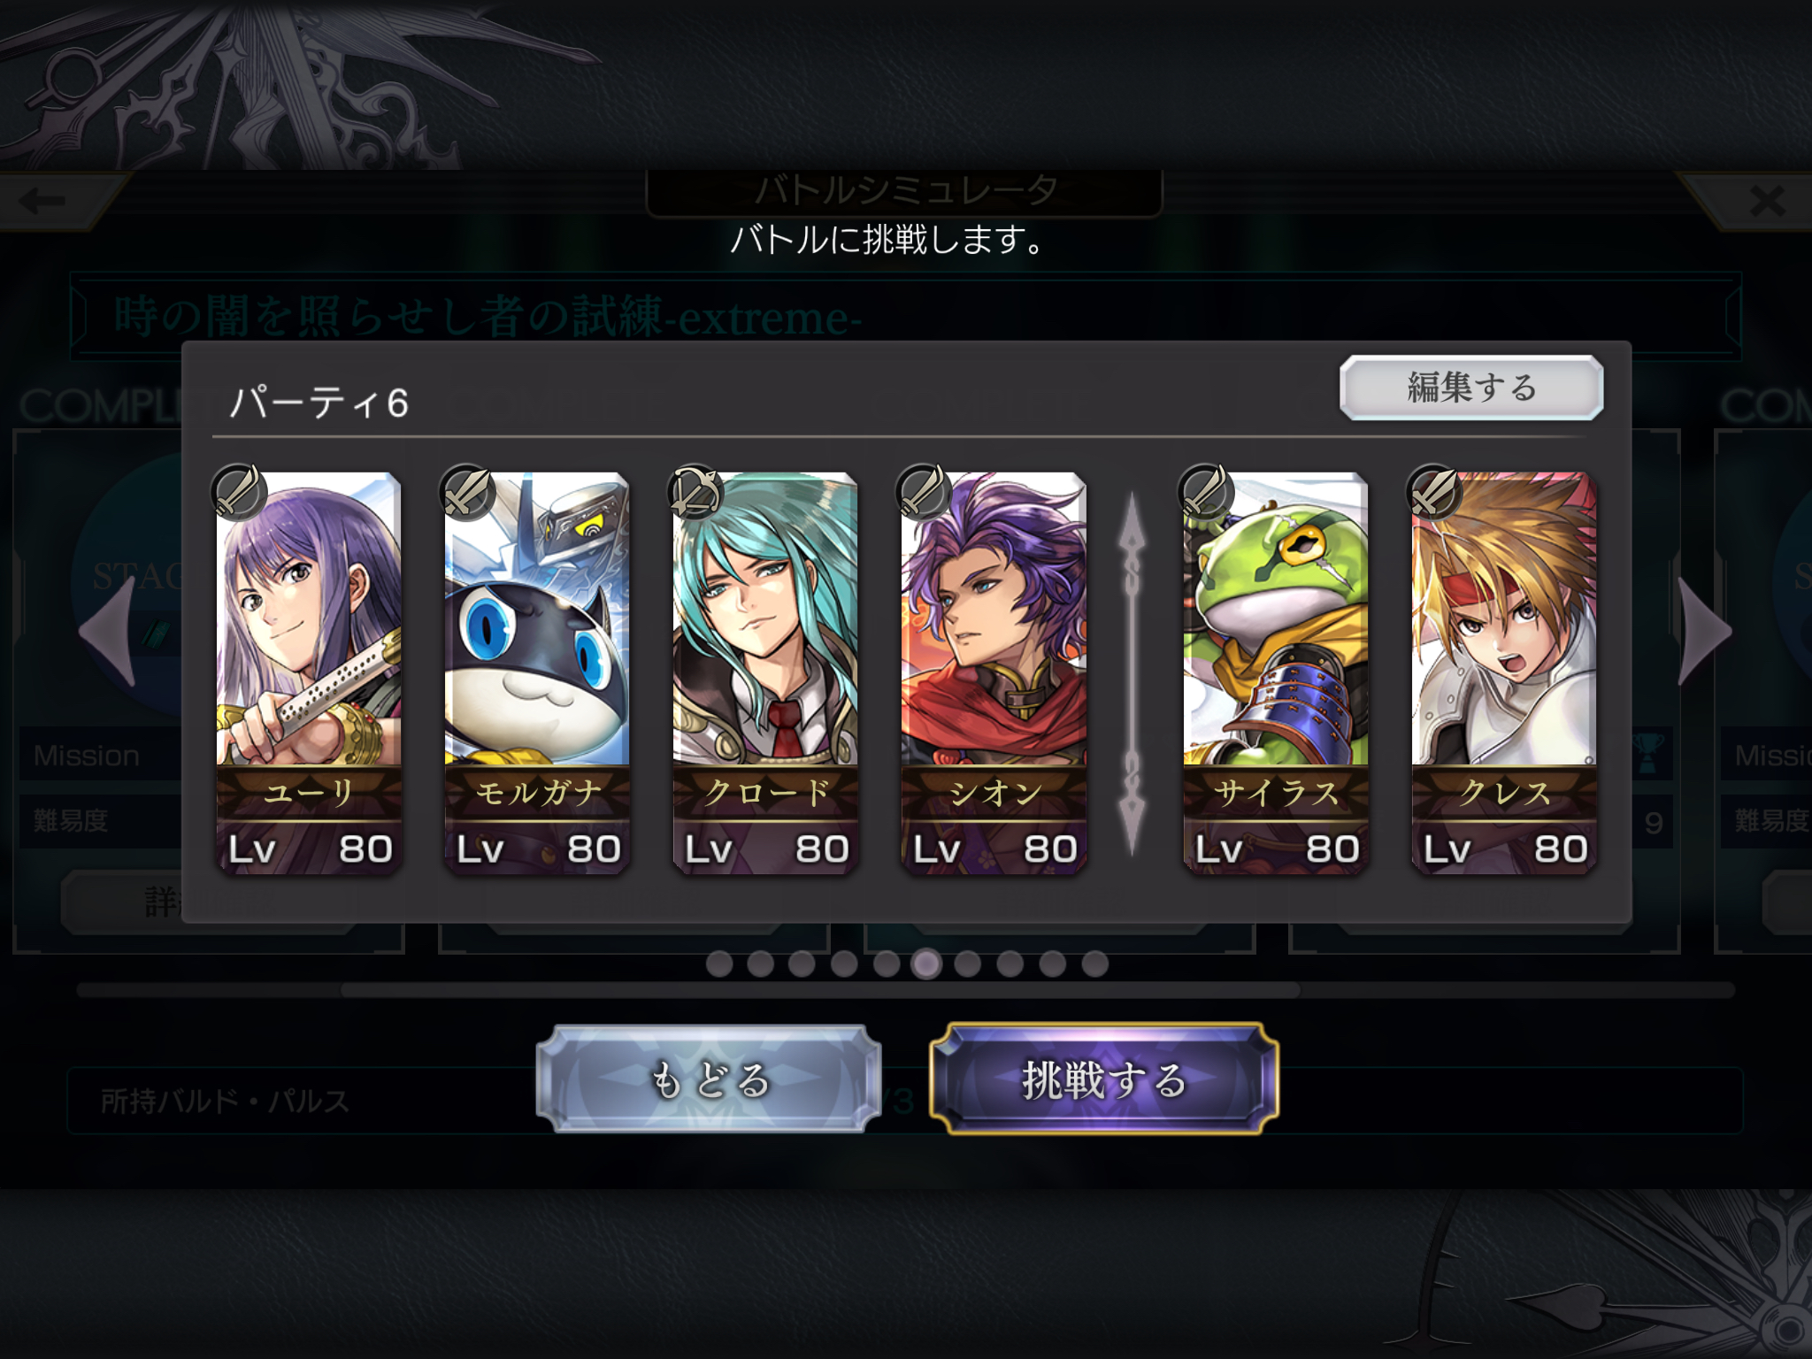The height and width of the screenshot is (1359, 1812).
Task: Select the last party page dot
Action: 1094,964
